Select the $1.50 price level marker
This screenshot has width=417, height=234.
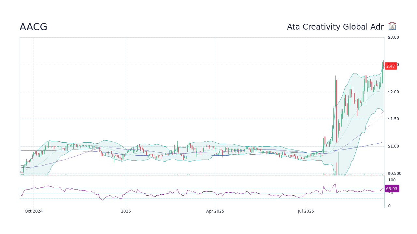tap(394, 119)
